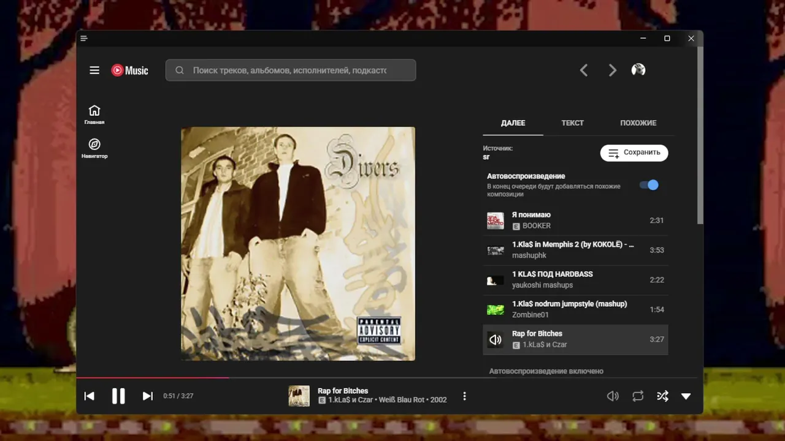785x441 pixels.
Task: Click Автовоспроизведение включено text
Action: pos(546,371)
